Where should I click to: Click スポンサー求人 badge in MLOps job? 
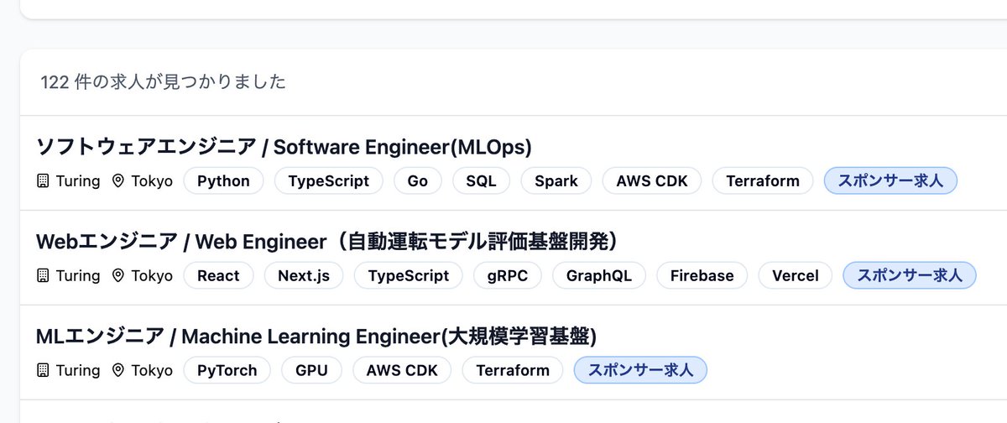tap(890, 180)
